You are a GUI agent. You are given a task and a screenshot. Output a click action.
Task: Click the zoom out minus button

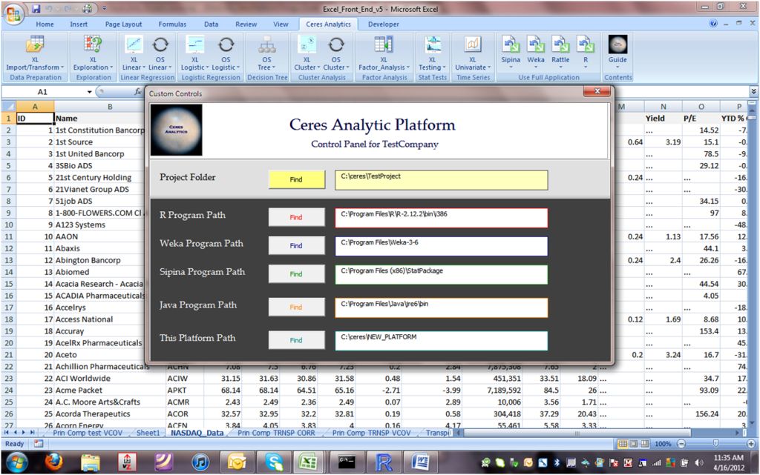click(681, 444)
